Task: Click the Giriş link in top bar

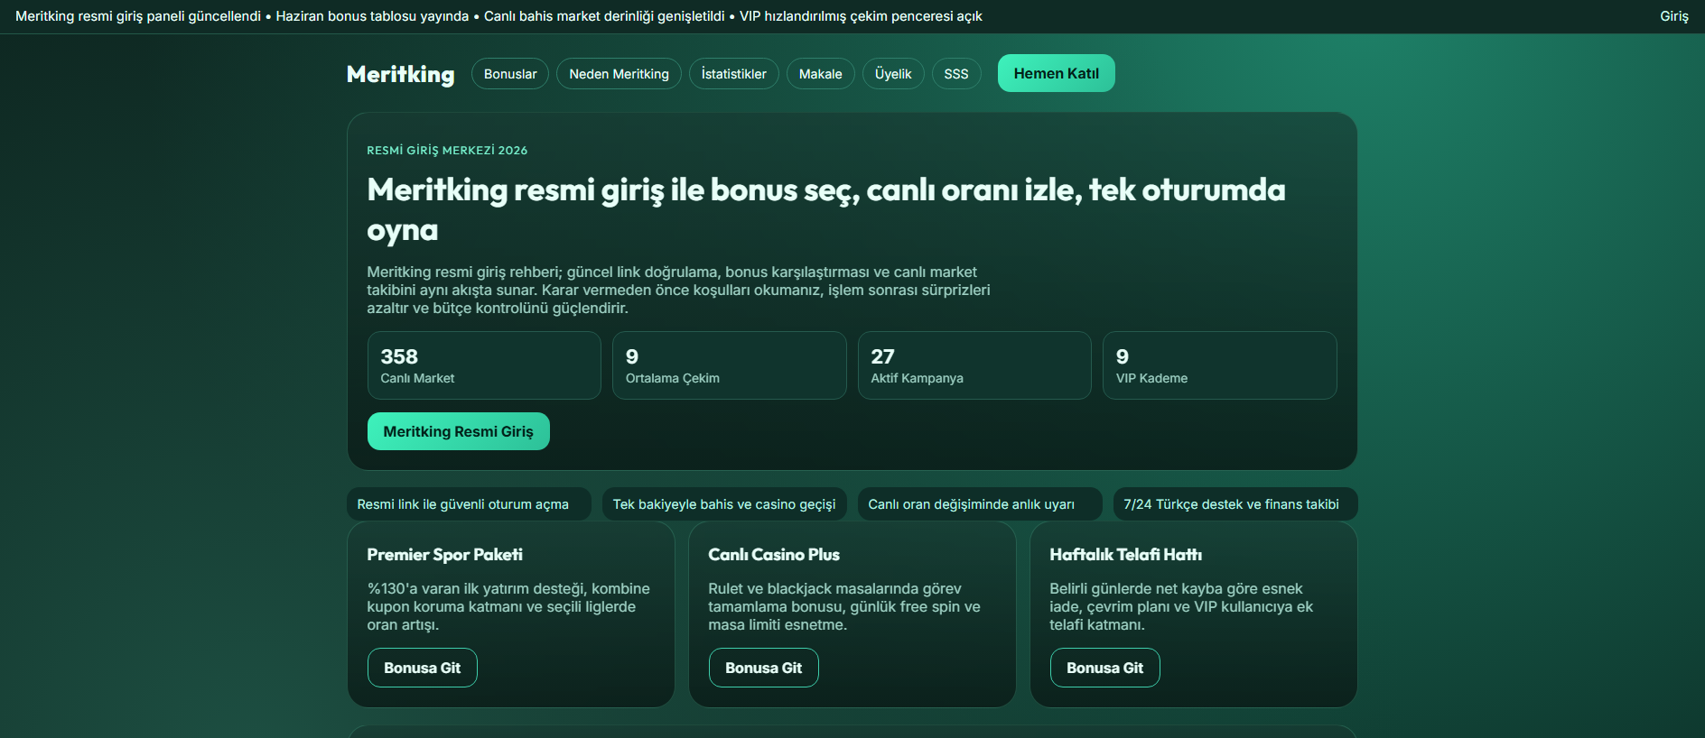Action: point(1673,16)
